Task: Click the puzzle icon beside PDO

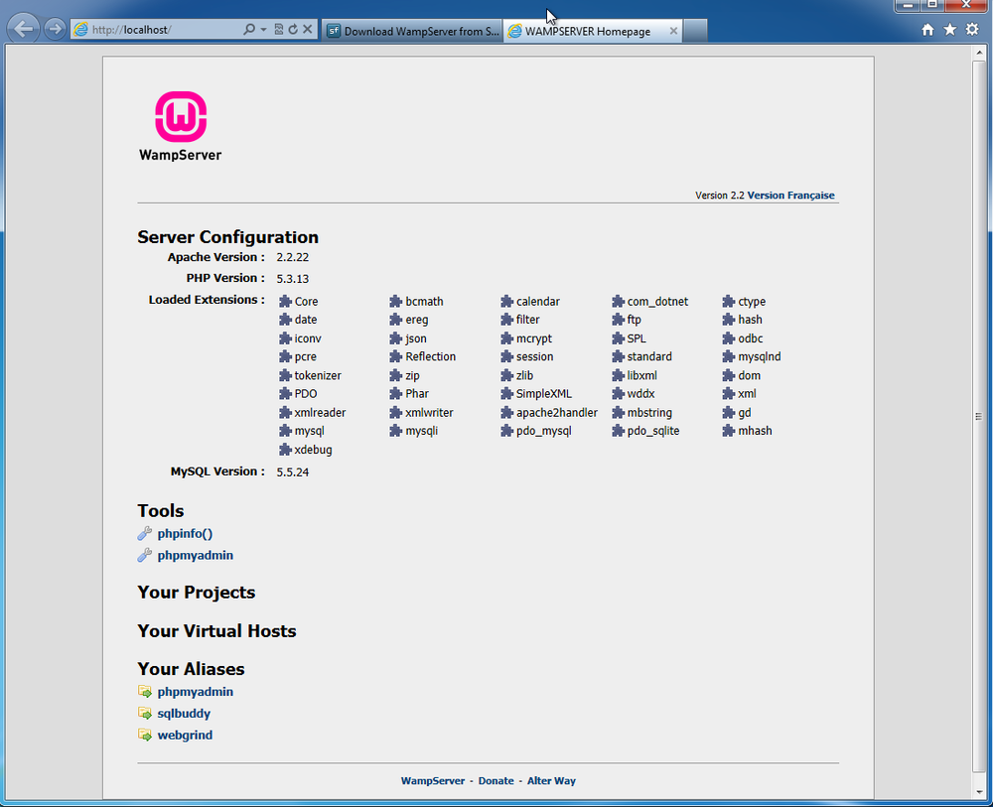Action: pos(285,394)
